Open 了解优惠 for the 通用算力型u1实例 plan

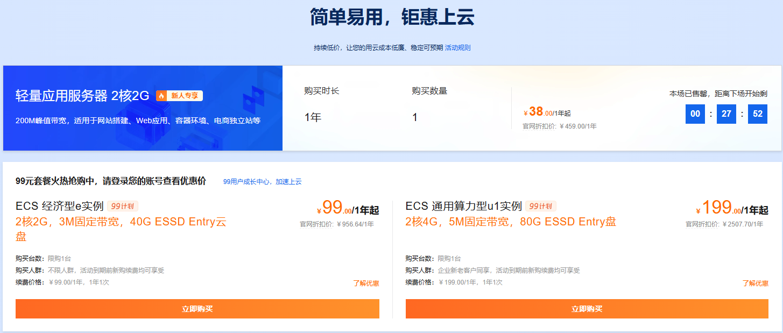pos(756,283)
